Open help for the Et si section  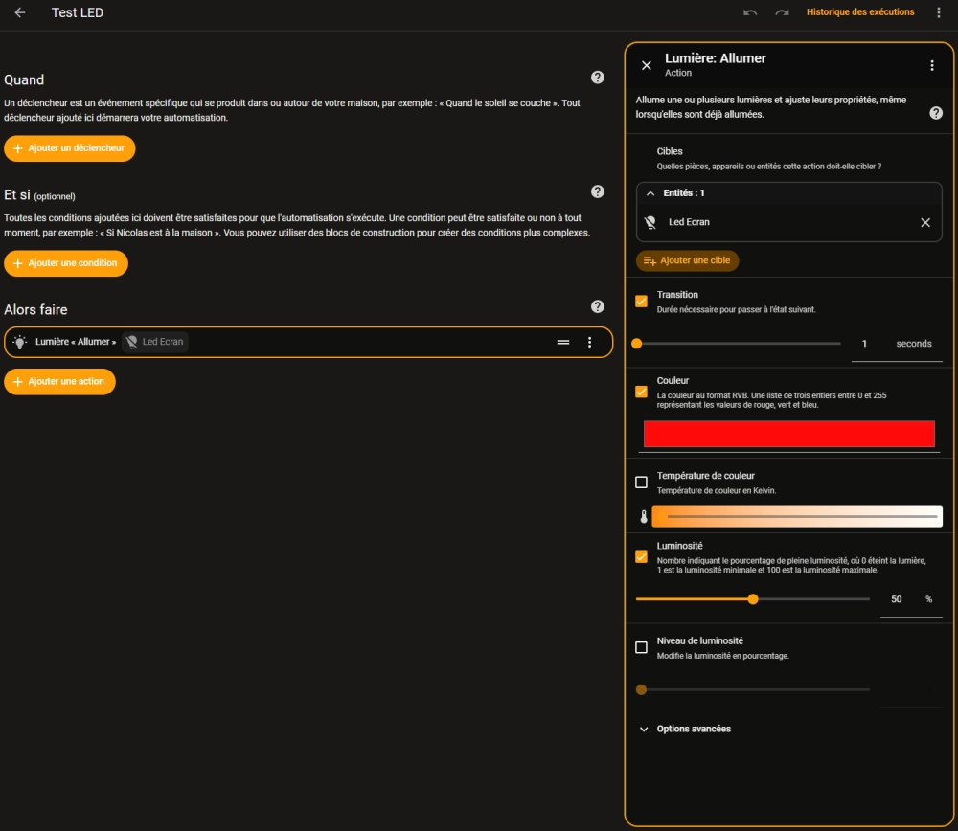pos(598,191)
